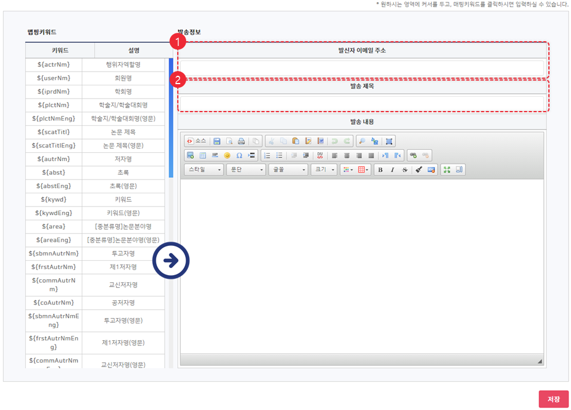Image resolution: width=571 pixels, height=410 pixels.
Task: Click the Print icon in editor toolbar
Action: point(241,141)
